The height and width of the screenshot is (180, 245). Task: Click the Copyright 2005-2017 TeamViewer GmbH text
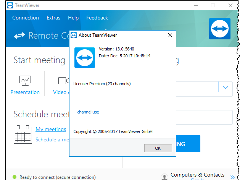pyautogui.click(x=113, y=131)
